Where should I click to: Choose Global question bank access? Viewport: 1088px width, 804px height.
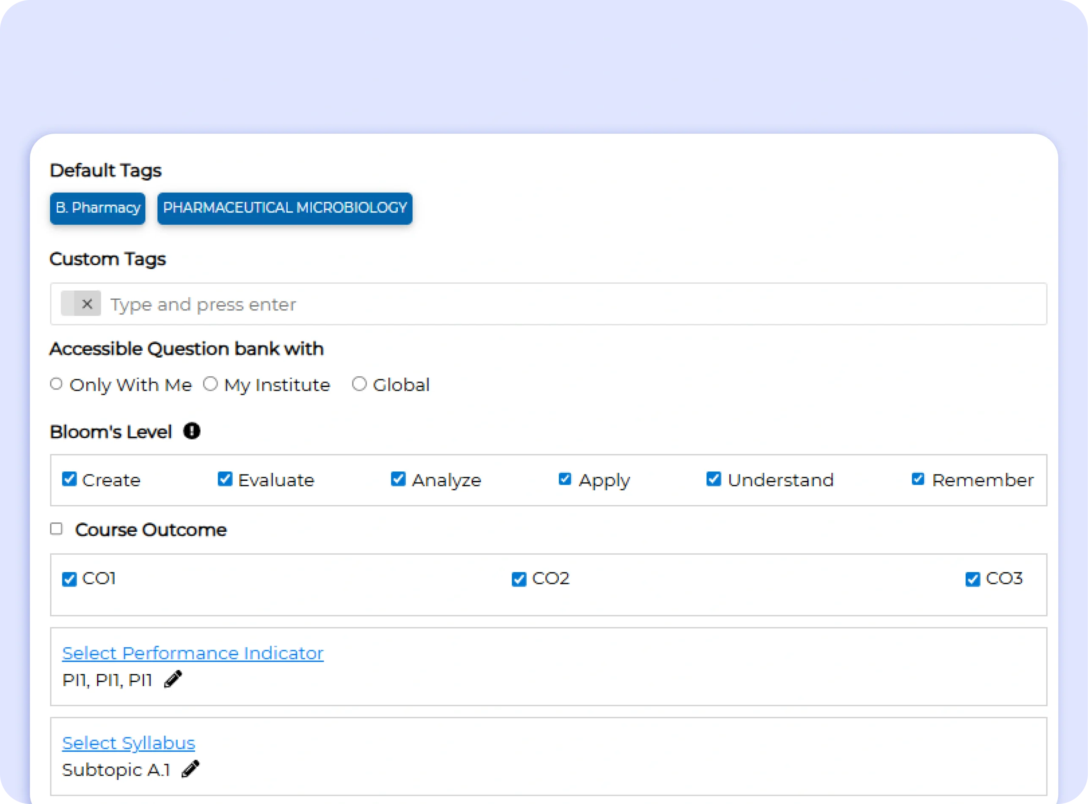[x=360, y=384]
